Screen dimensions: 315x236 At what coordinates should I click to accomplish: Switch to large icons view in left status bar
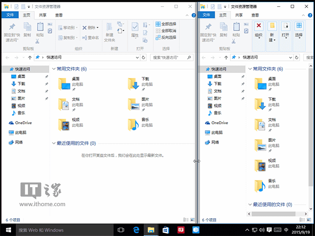click(192, 220)
